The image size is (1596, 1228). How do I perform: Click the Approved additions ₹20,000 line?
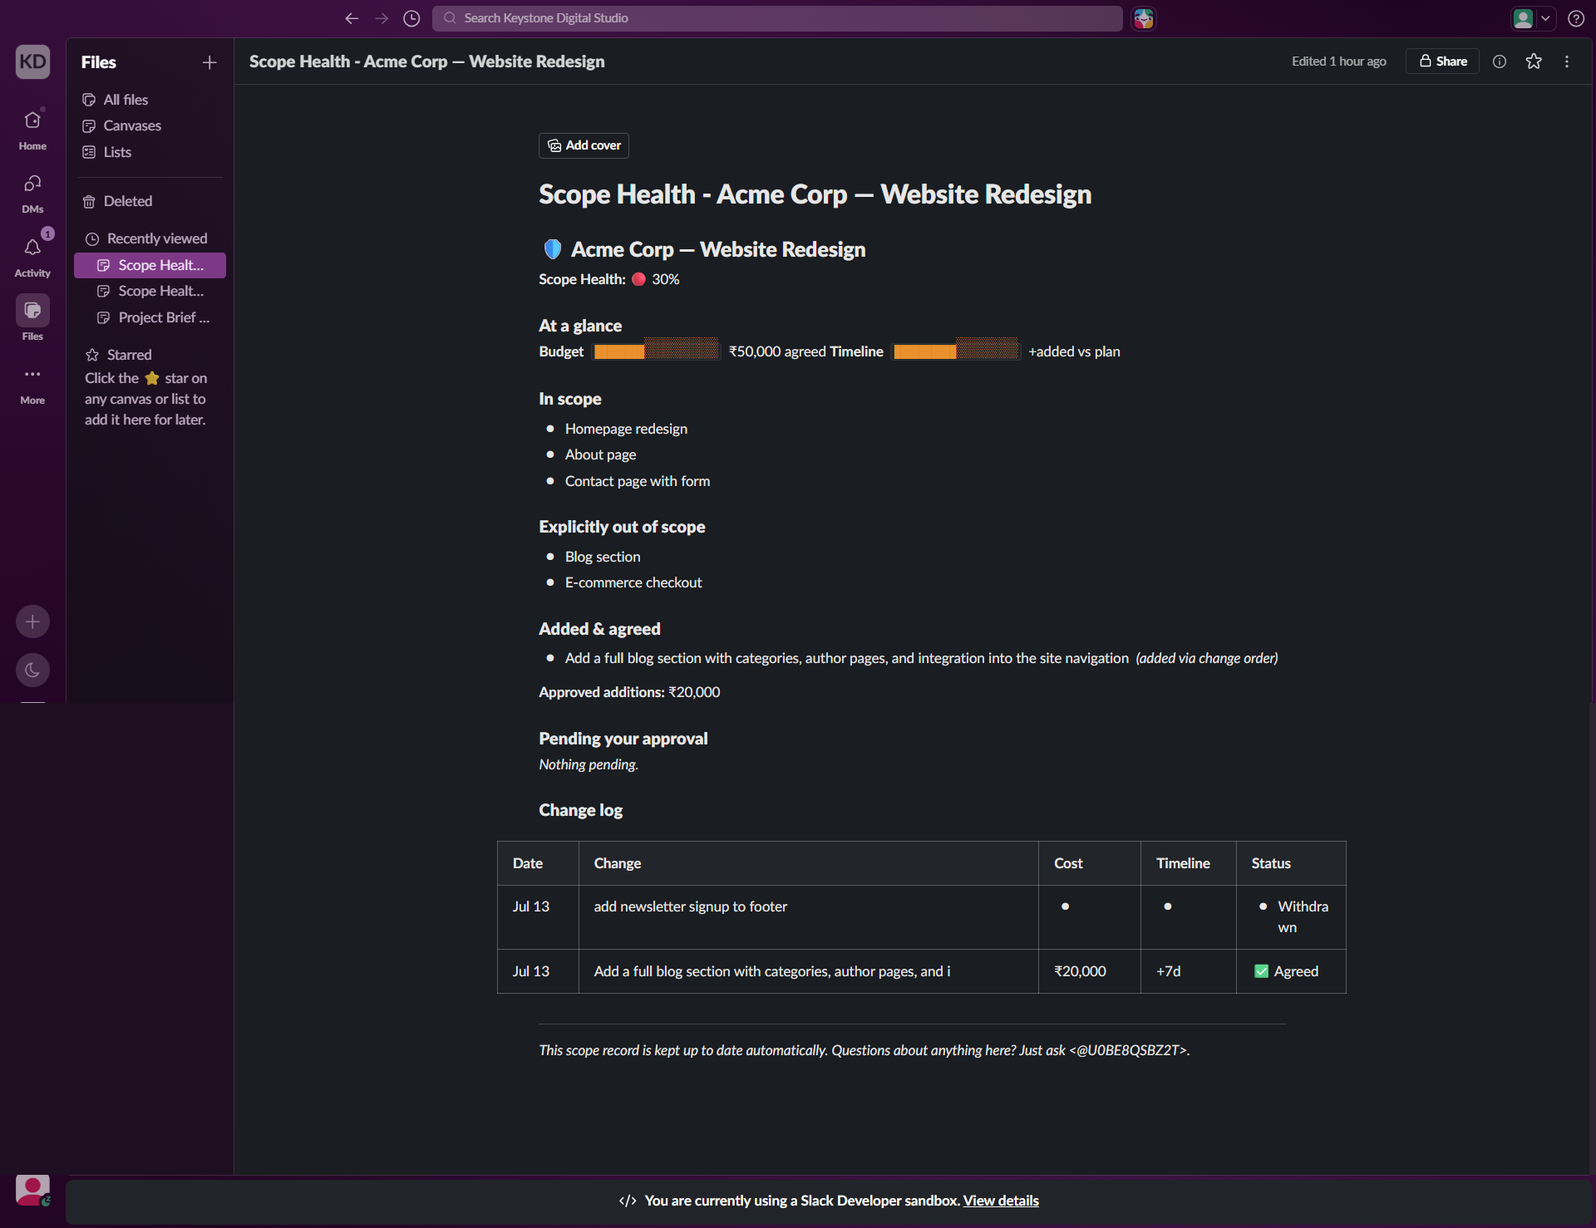click(629, 692)
